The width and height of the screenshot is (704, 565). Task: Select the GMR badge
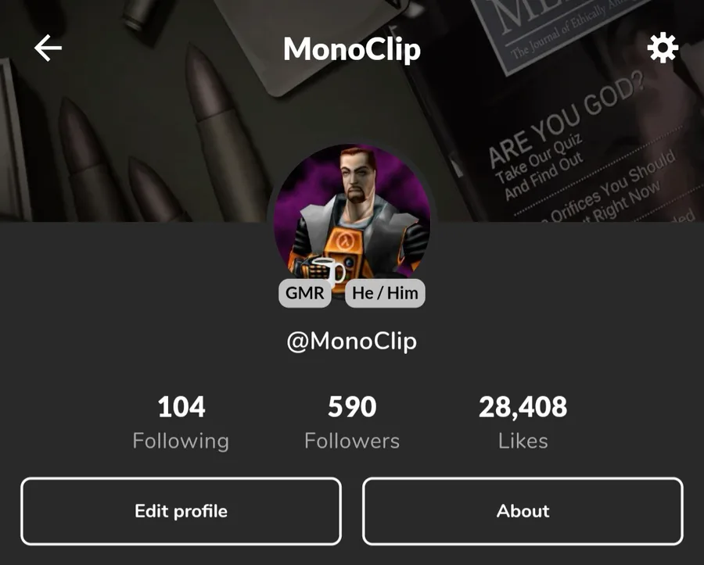[x=305, y=293]
